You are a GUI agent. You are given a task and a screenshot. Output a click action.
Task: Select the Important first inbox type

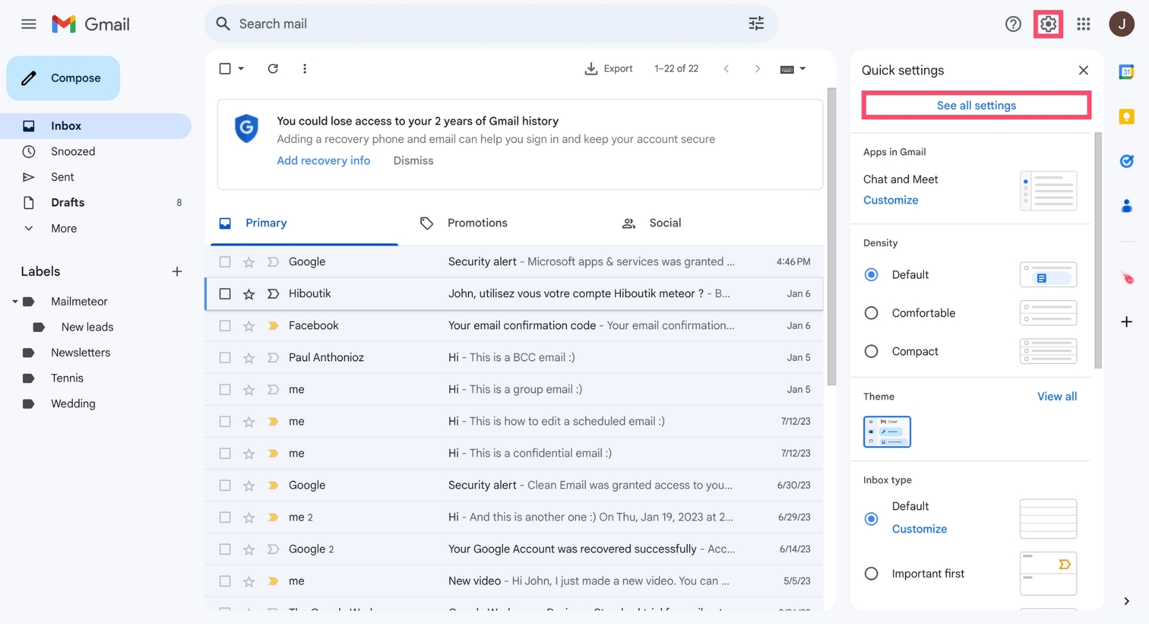point(871,574)
